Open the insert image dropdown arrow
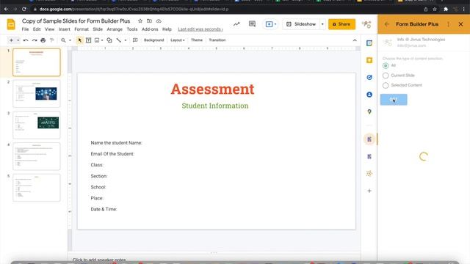Viewport: 470px width, 264px height. click(102, 40)
